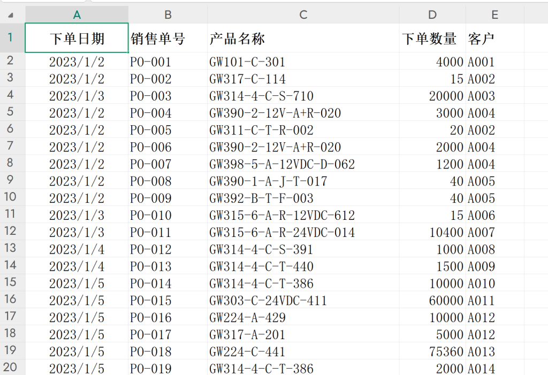Select quantity cell 60000
Screen dimensions: 548x375
pos(432,300)
